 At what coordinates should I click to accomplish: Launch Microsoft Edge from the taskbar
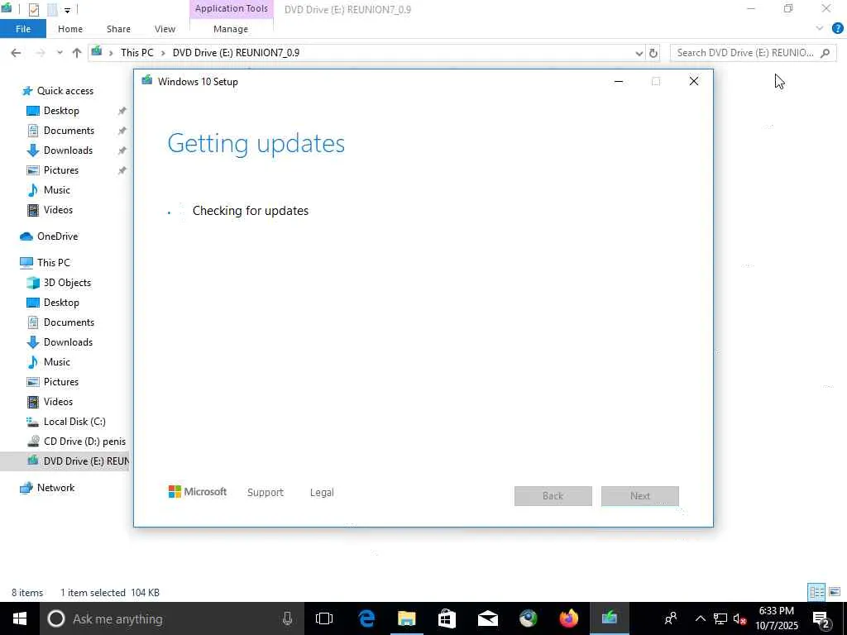tap(366, 618)
